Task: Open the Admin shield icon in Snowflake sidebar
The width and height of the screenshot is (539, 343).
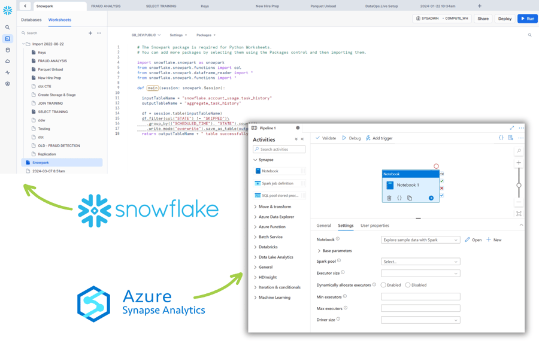Action: click(8, 84)
